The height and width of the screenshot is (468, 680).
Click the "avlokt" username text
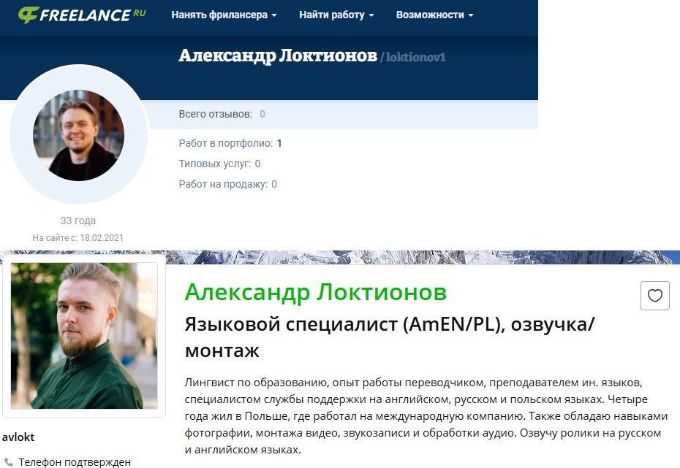click(19, 437)
